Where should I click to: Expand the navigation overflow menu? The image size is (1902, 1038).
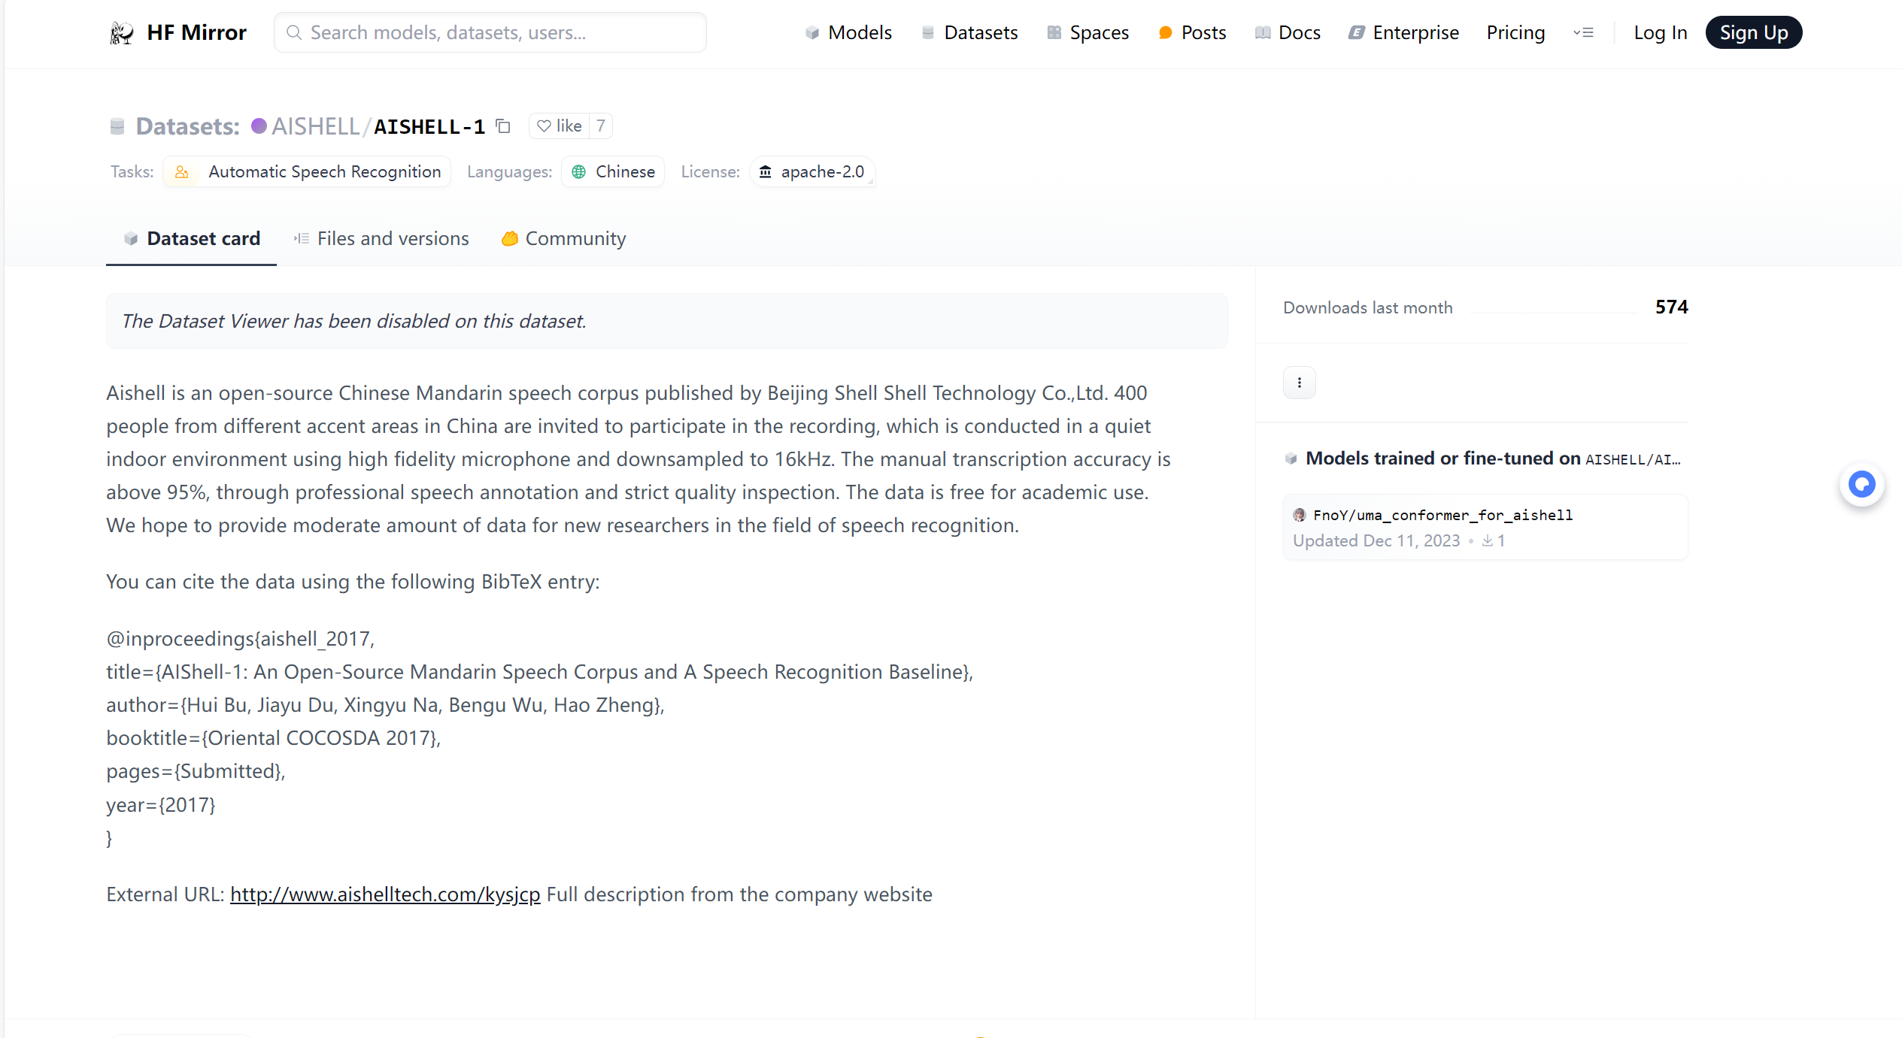click(1583, 33)
